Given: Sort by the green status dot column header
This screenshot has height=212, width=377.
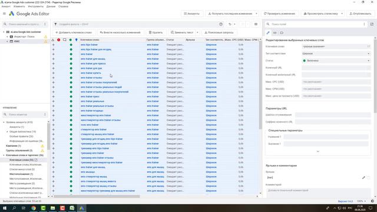Looking at the screenshot, I should pyautogui.click(x=71, y=40).
